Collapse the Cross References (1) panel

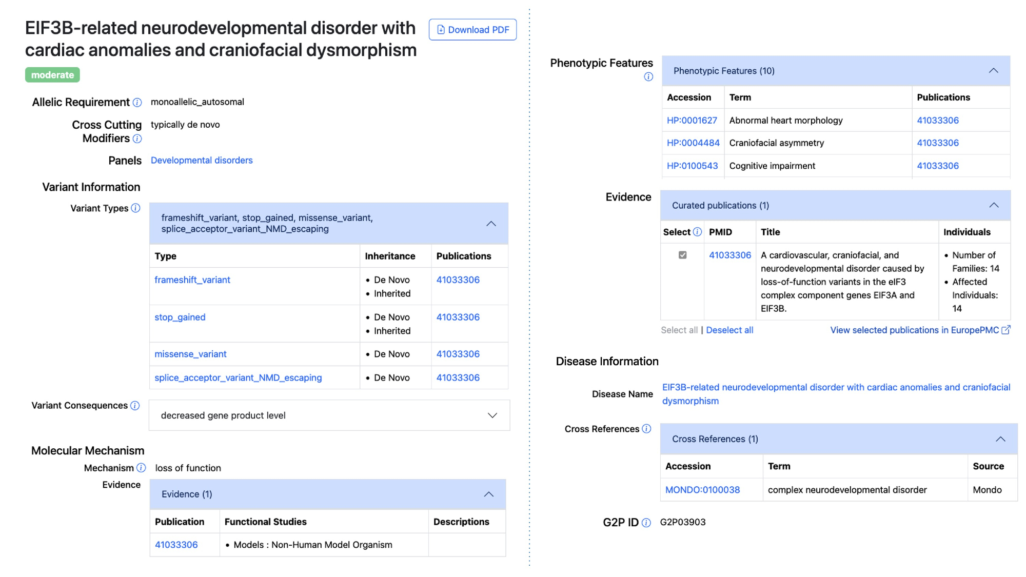tap(1000, 439)
